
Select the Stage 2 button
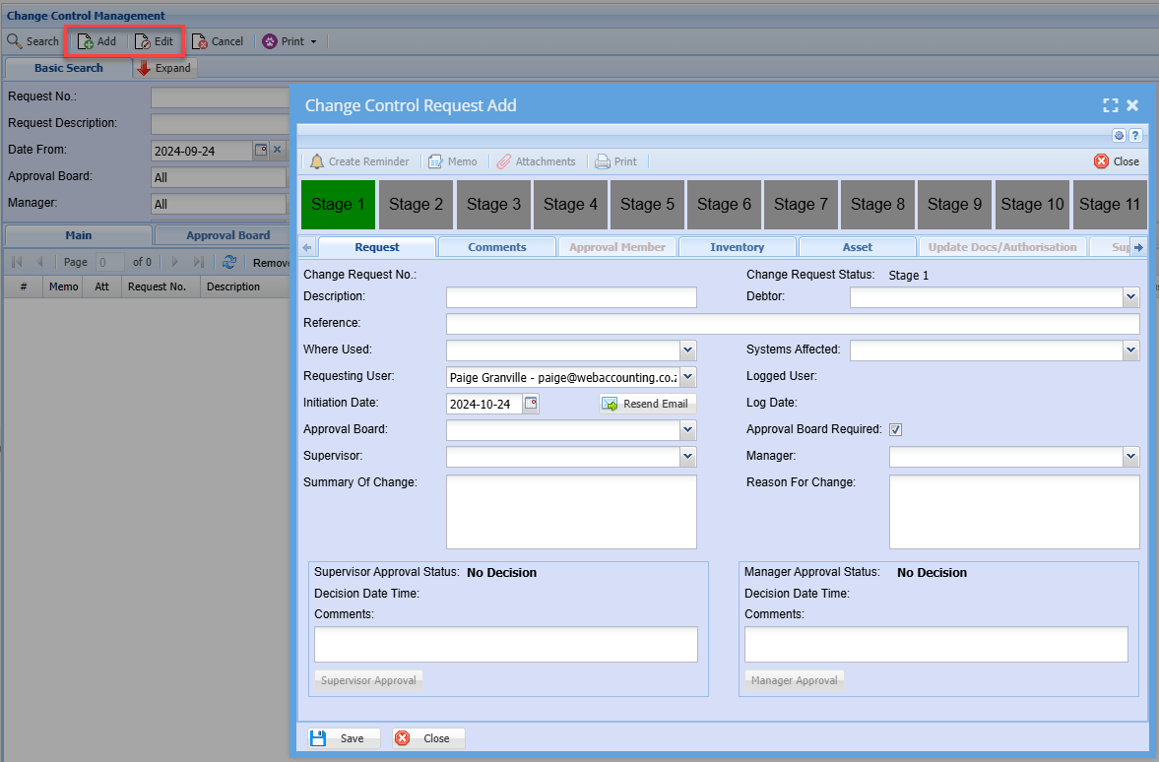[416, 204]
